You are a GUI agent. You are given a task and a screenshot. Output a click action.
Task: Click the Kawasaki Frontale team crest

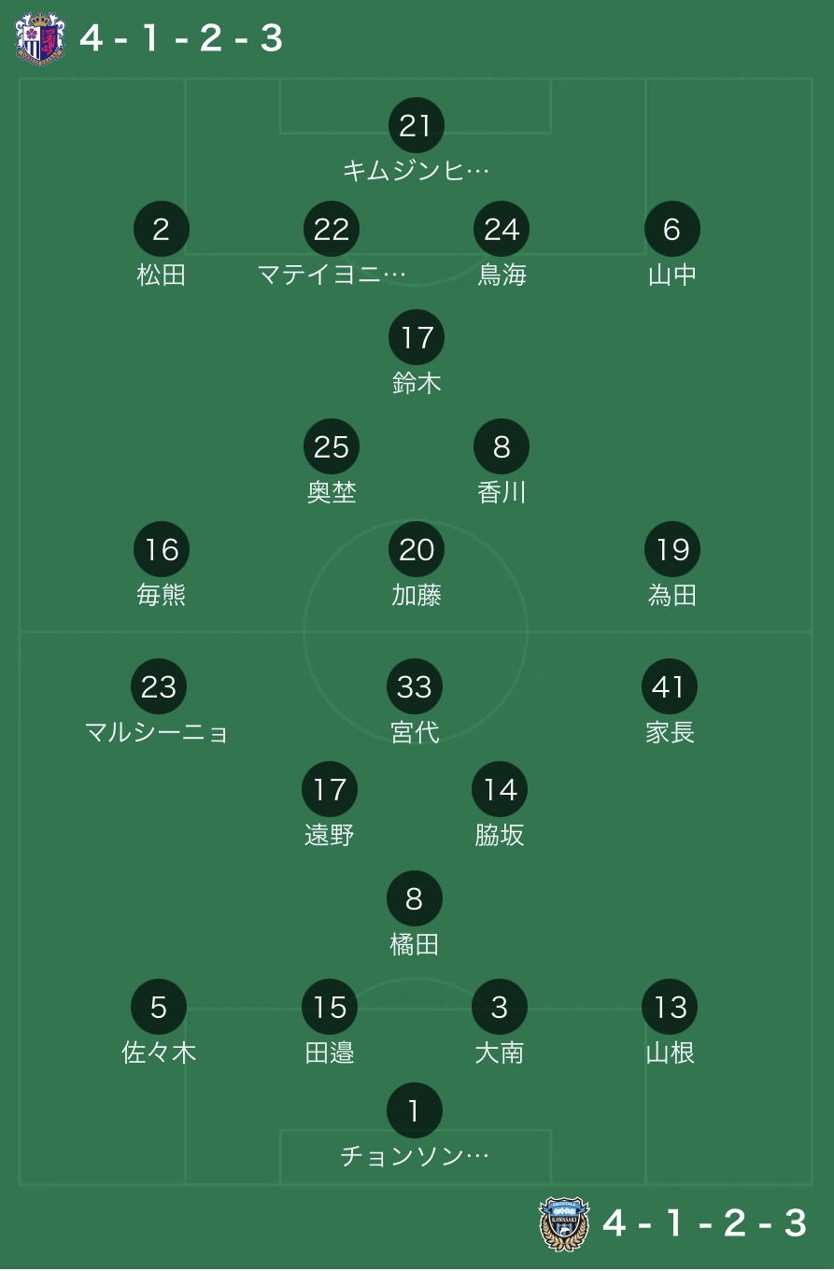[x=564, y=1223]
